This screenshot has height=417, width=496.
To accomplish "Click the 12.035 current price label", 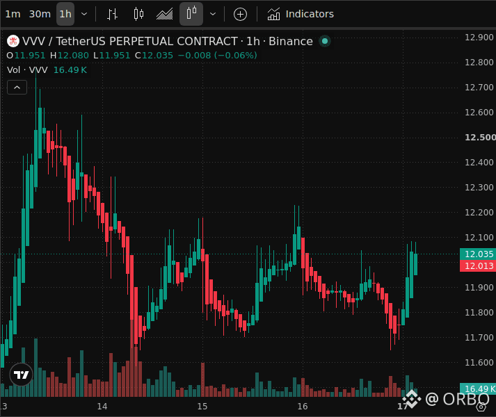I will [478, 254].
